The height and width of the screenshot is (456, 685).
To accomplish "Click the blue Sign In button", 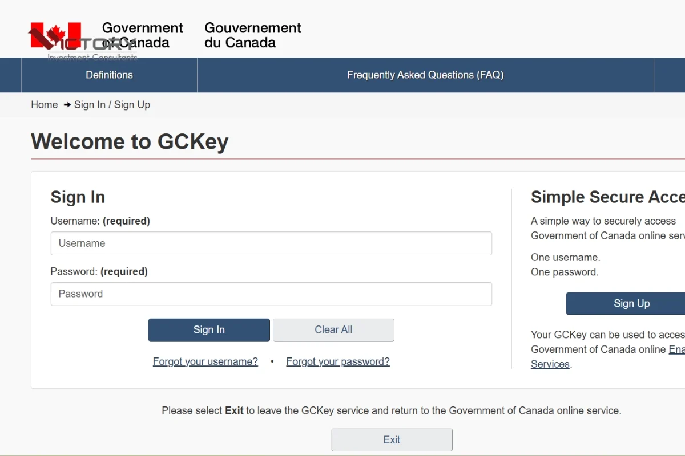I will point(209,330).
